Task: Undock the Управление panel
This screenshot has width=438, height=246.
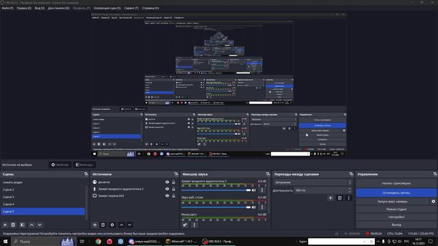Action: click(435, 174)
